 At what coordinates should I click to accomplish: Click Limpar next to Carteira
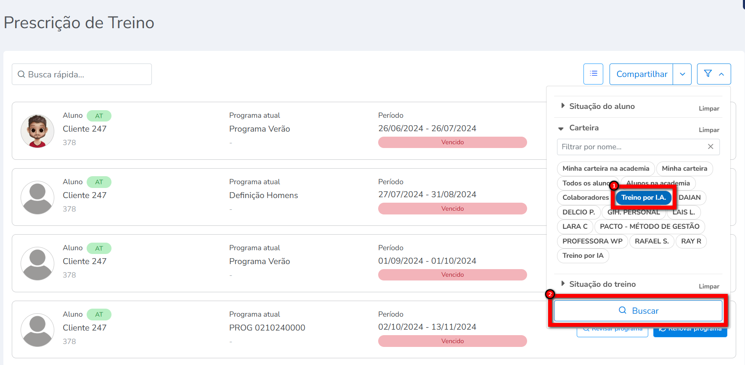pyautogui.click(x=709, y=130)
